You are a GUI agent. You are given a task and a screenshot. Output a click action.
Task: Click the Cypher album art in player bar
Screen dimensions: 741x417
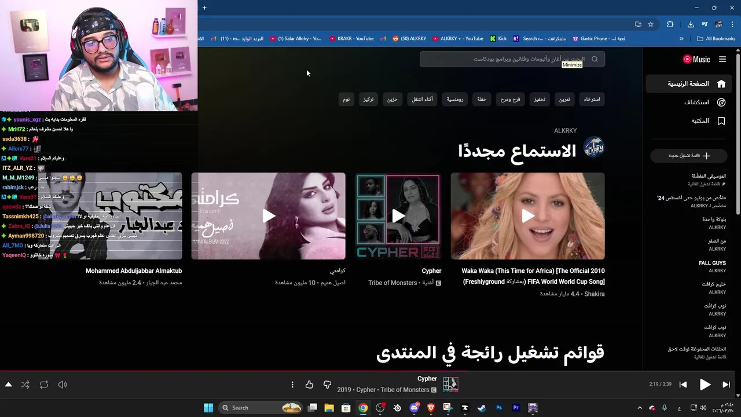[450, 385]
